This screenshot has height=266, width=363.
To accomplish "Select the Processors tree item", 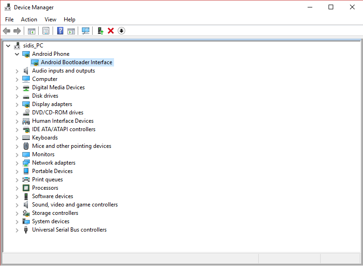I will pos(45,188).
